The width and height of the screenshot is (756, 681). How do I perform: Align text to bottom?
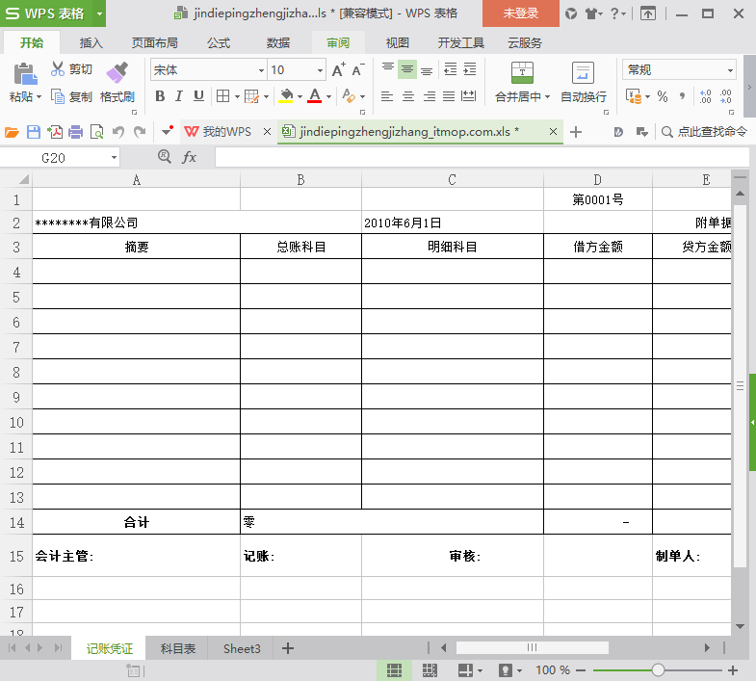(x=427, y=69)
